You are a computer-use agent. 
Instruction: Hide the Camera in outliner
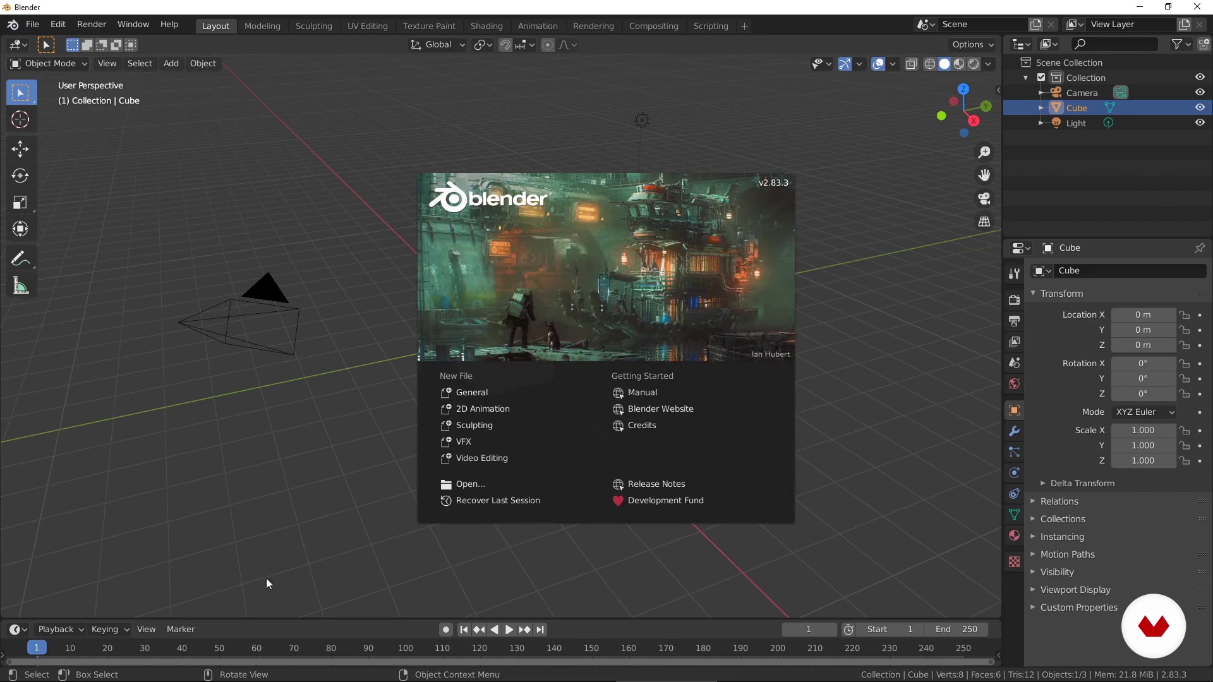click(x=1200, y=93)
